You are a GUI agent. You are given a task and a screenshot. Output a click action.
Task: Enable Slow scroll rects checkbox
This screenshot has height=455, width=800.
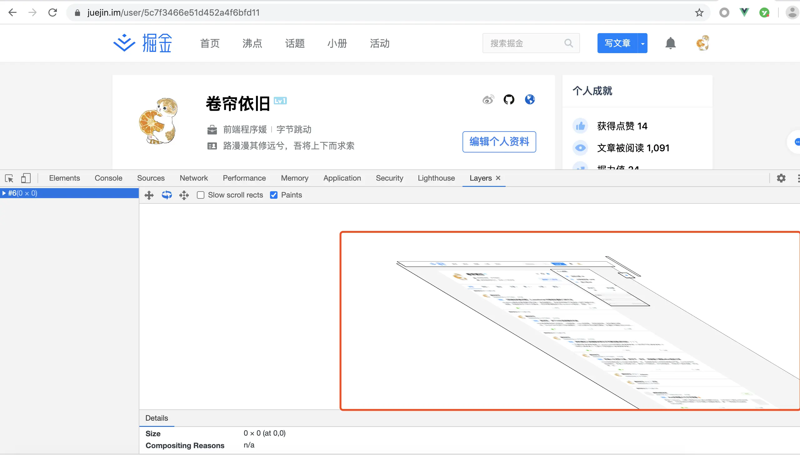(201, 195)
